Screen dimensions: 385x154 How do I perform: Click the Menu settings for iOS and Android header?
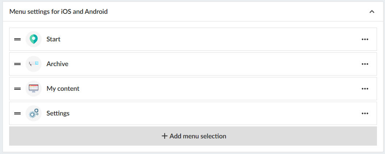pos(58,12)
